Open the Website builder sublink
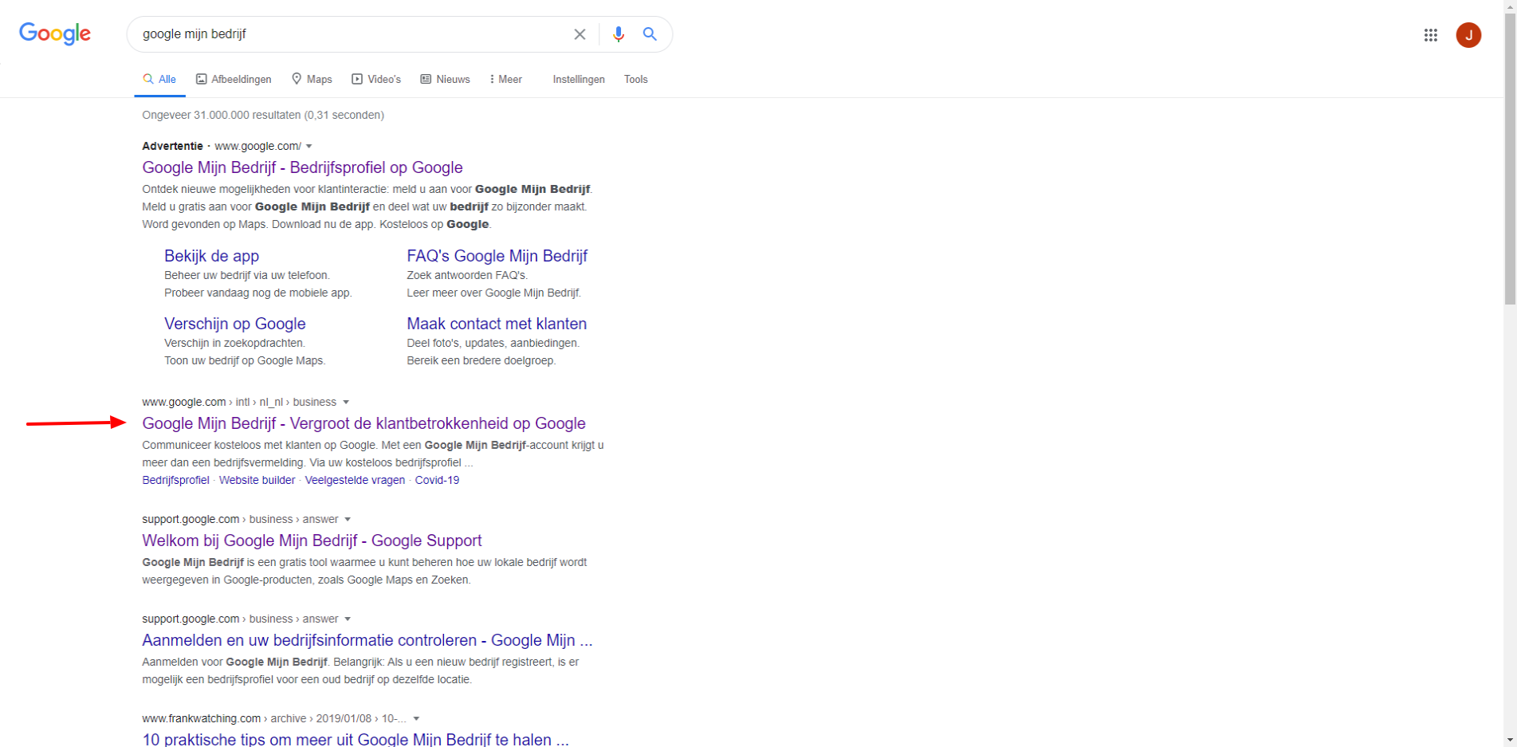The width and height of the screenshot is (1517, 747). (257, 480)
